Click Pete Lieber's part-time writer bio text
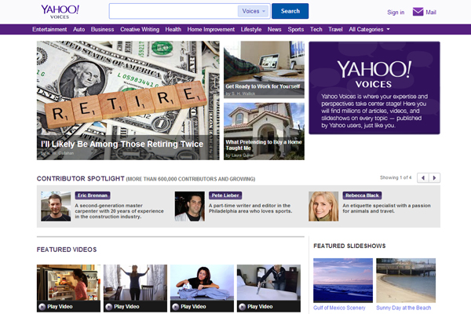Viewport: 471px width, 314px height. [250, 208]
